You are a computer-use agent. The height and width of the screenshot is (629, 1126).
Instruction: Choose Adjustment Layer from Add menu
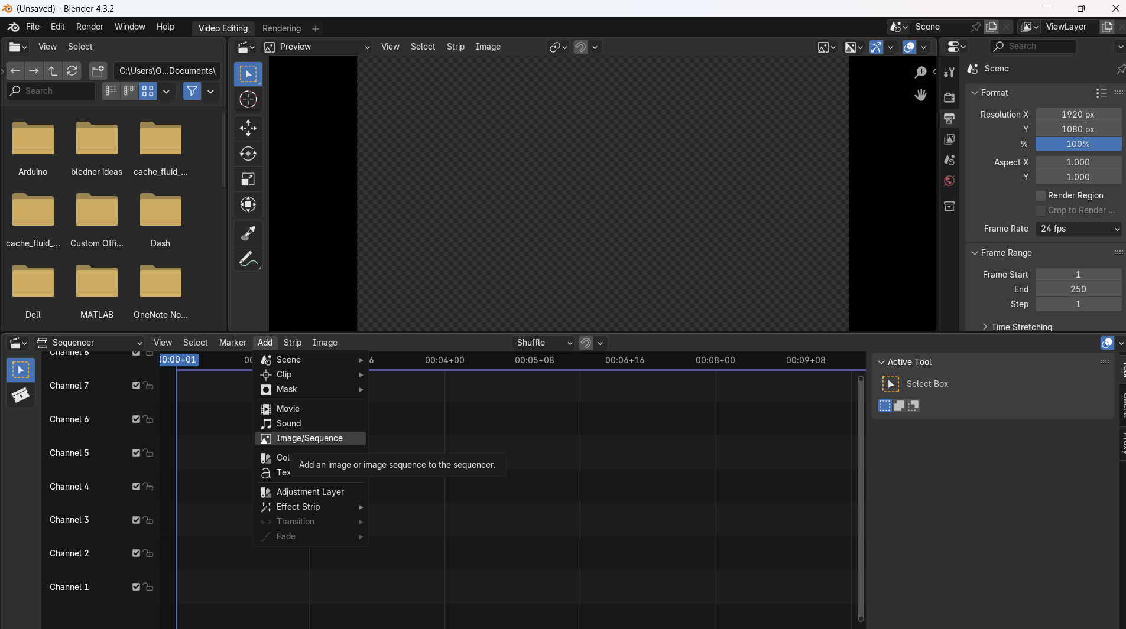coord(310,492)
